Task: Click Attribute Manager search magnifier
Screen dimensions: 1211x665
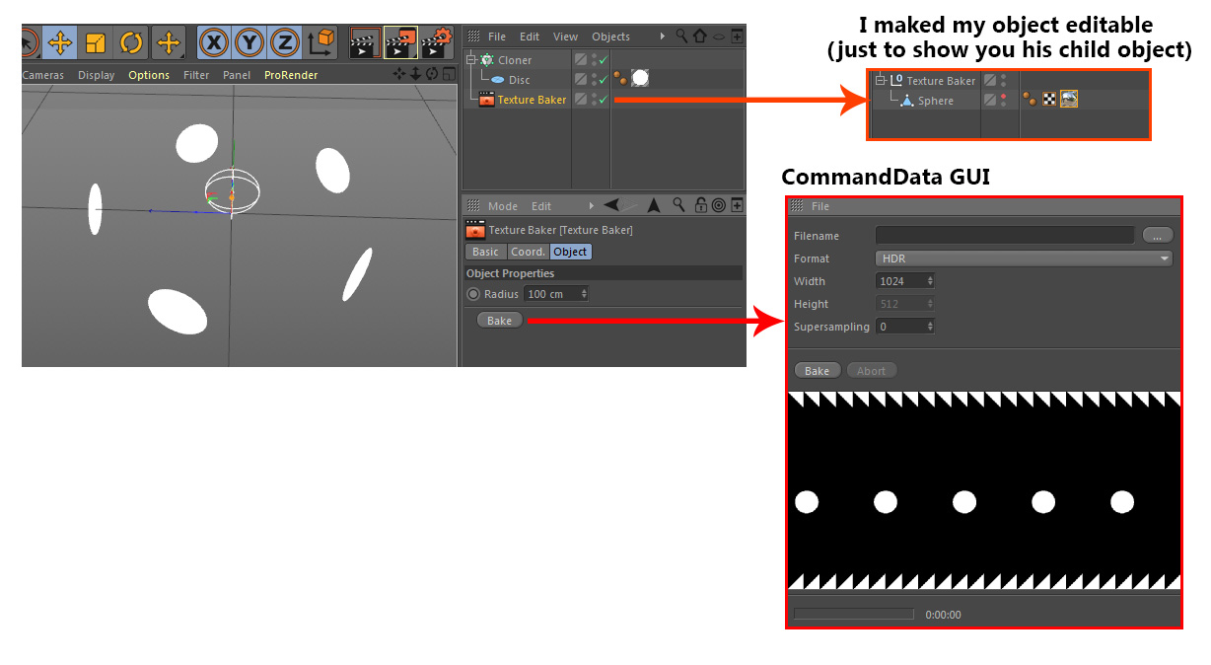Action: pos(679,205)
